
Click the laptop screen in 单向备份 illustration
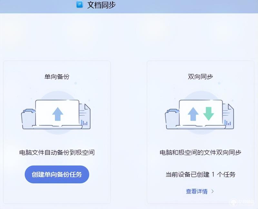[x=57, y=113]
